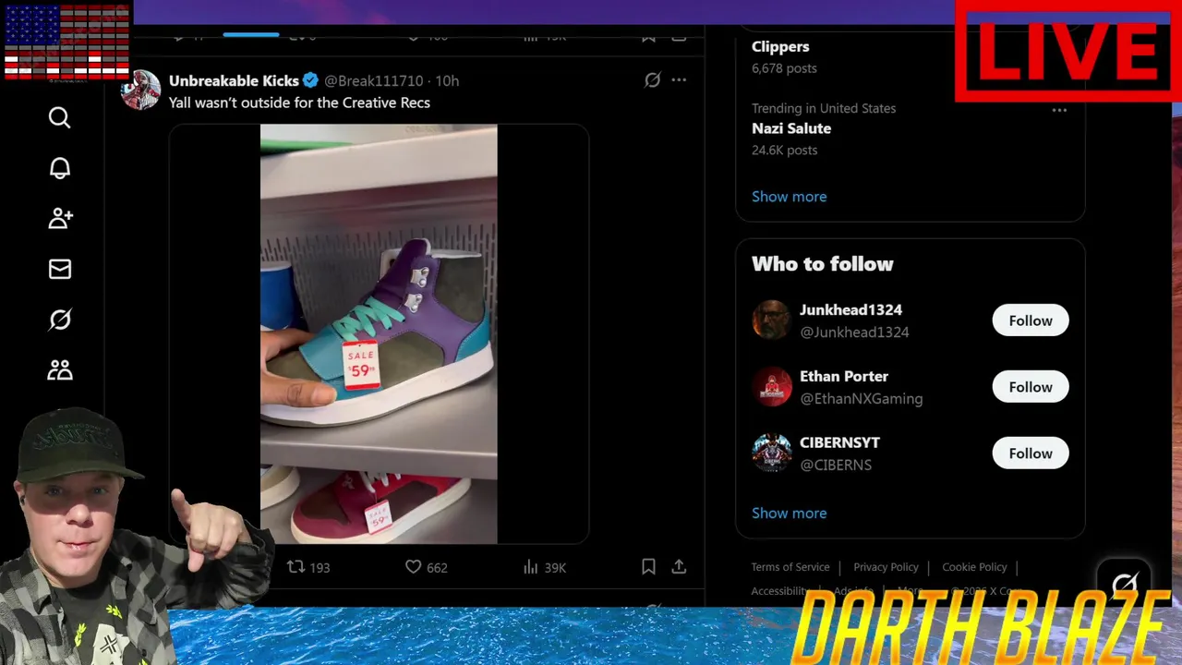Follow Junkhead1324

pos(1031,320)
